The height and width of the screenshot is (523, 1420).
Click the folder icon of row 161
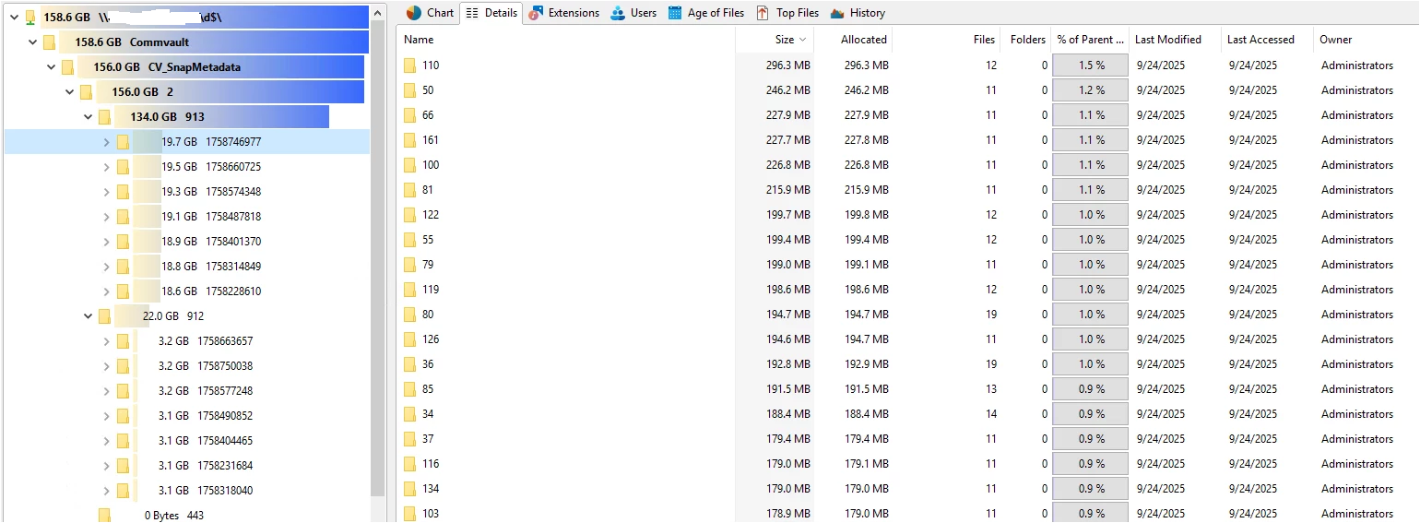pos(410,140)
